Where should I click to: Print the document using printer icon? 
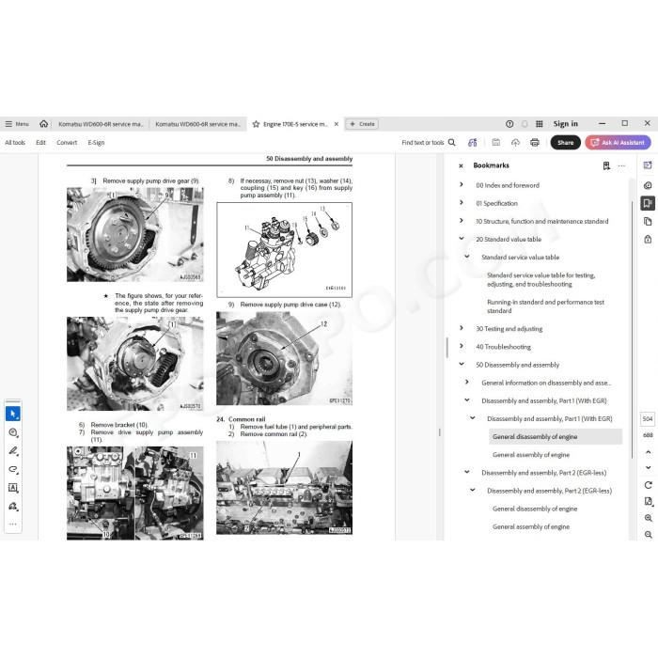pos(535,143)
